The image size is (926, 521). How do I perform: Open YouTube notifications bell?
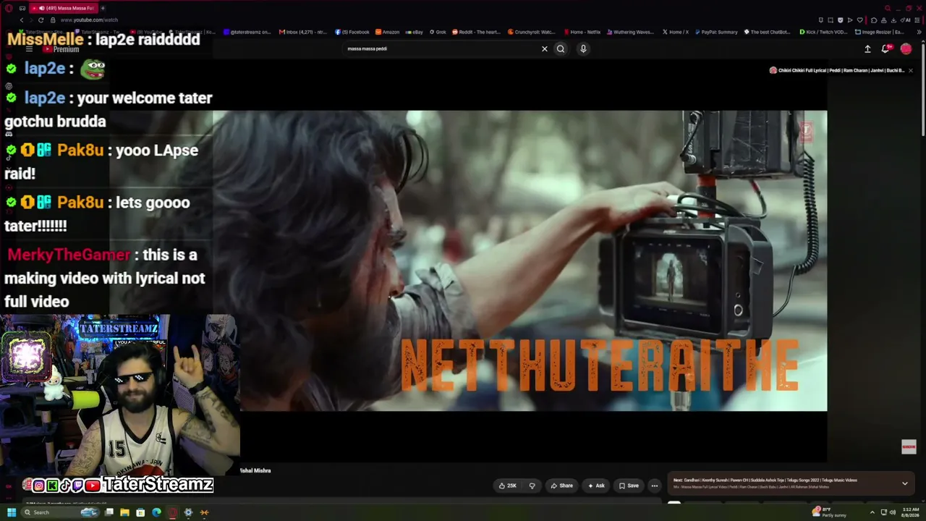tap(885, 48)
